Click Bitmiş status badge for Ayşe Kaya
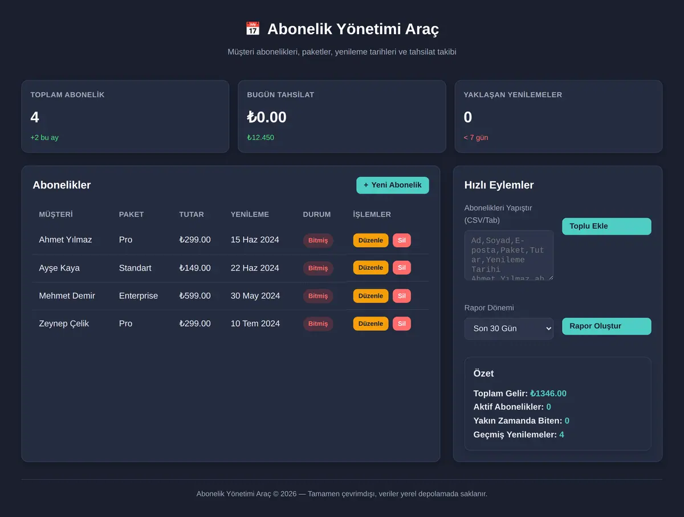Viewport: 684px width, 517px height. (x=318, y=268)
